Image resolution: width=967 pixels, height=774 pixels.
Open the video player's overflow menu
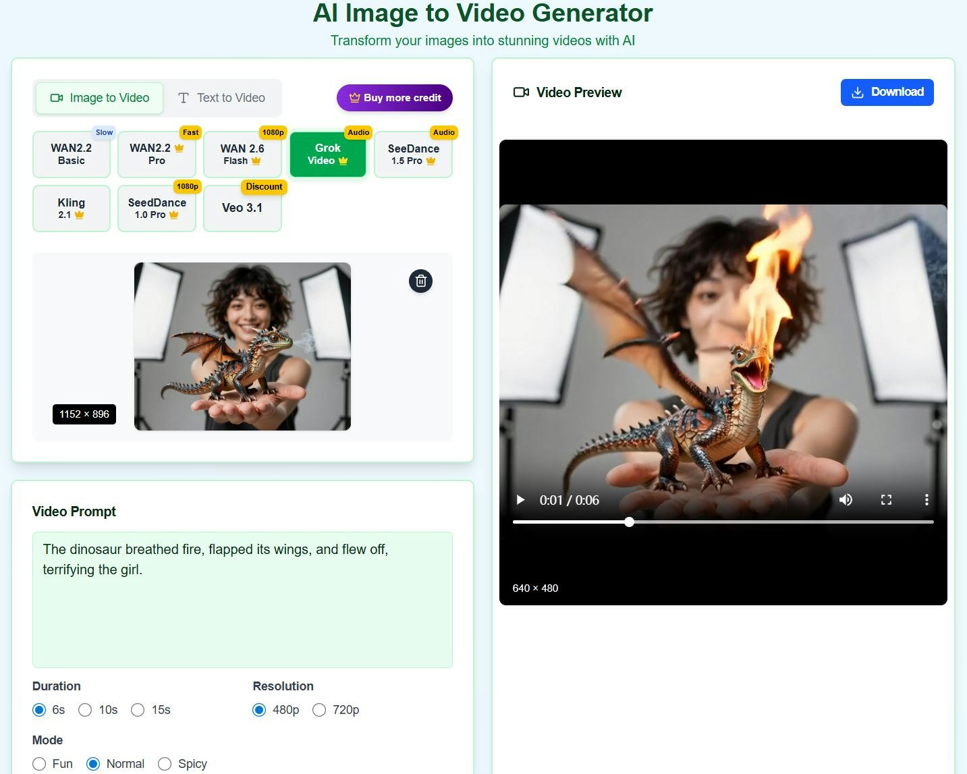(927, 499)
